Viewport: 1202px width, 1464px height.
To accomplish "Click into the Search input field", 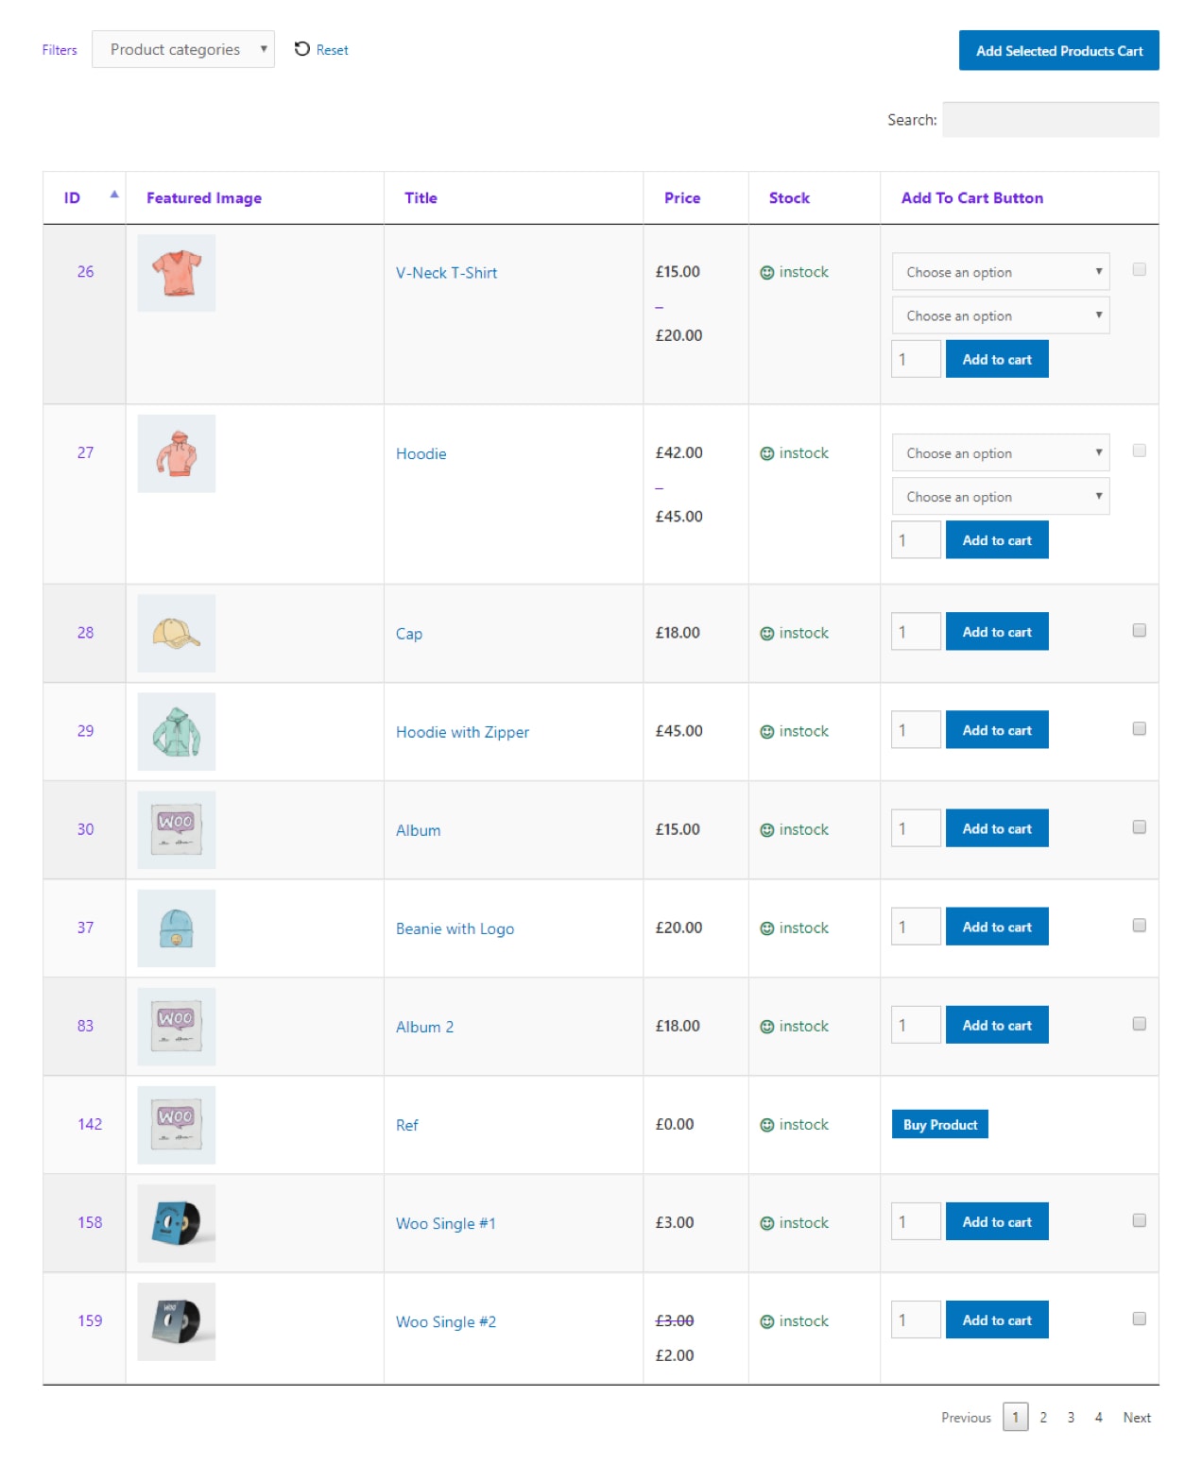I will coord(1051,120).
